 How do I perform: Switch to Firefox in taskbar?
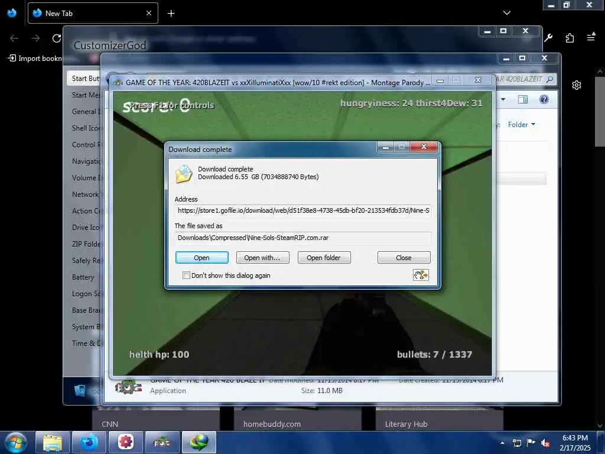pos(89,442)
